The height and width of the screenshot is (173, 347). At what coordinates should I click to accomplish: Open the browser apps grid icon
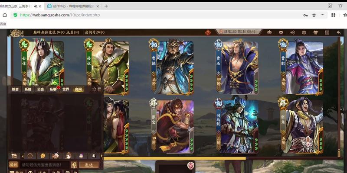pos(333,15)
